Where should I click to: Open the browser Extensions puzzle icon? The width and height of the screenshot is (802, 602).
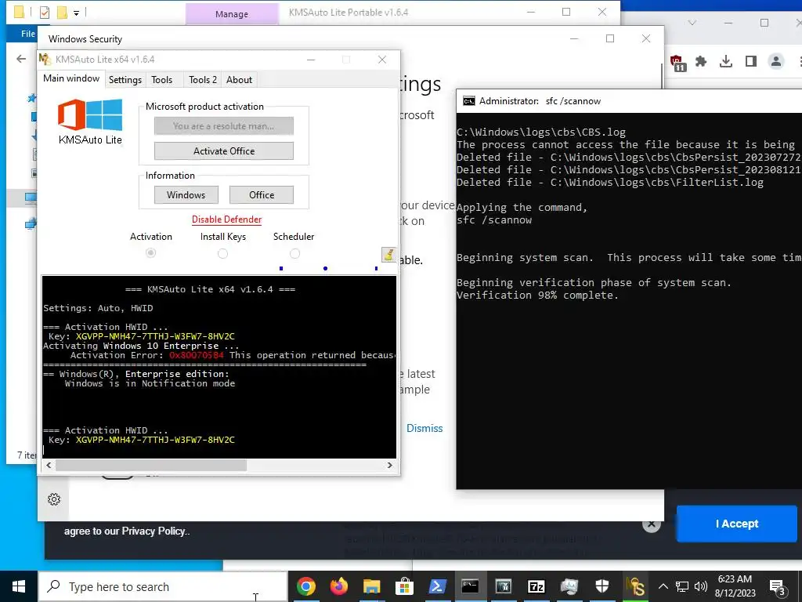(701, 61)
